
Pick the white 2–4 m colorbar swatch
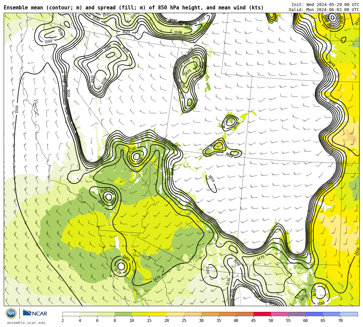pyautogui.click(x=71, y=314)
